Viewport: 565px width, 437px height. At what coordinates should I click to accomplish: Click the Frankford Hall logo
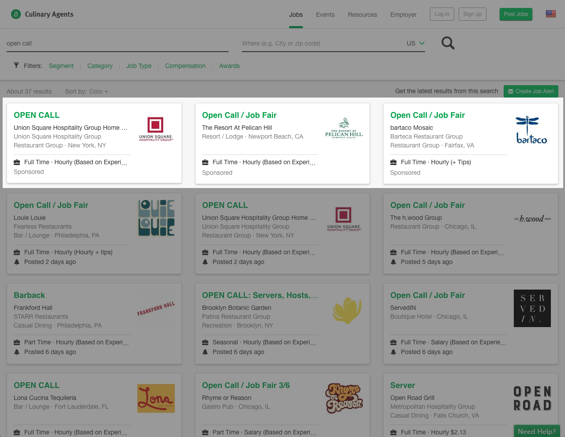click(x=156, y=308)
